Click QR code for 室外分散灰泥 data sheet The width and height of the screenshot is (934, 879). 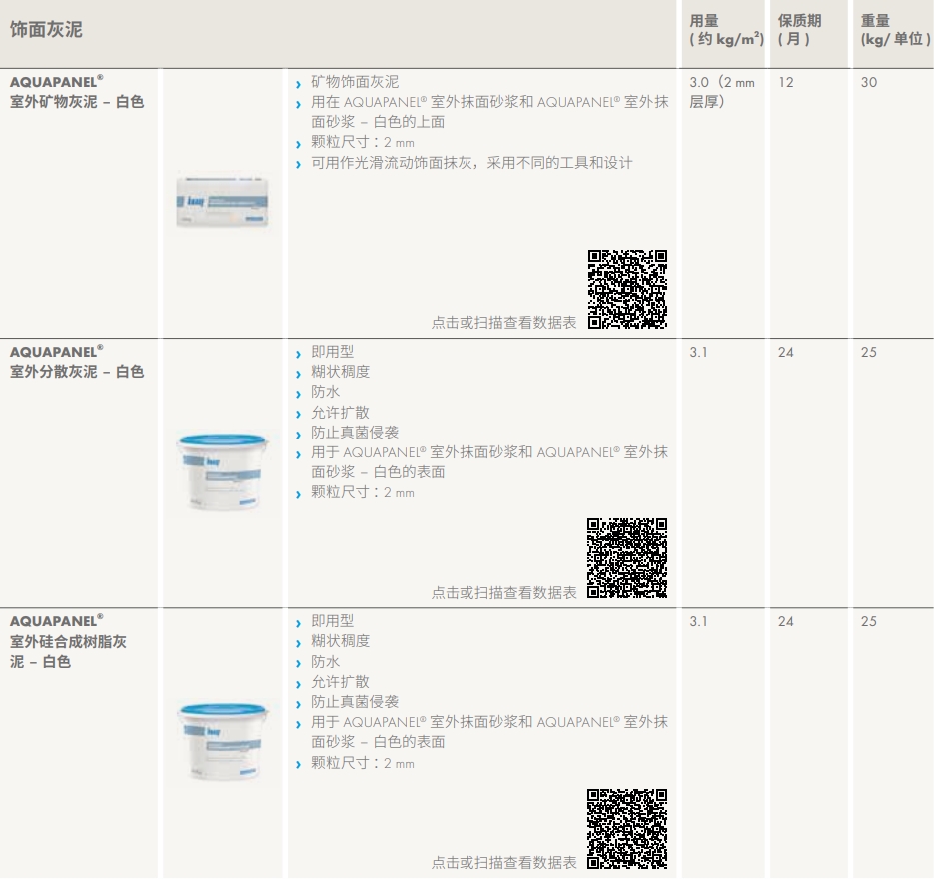627,558
